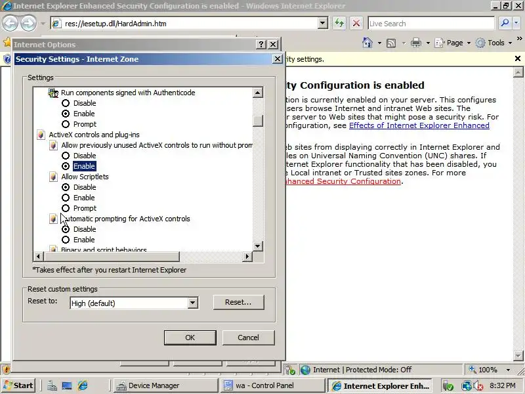Refresh the page with the green arrows icon

[339, 23]
